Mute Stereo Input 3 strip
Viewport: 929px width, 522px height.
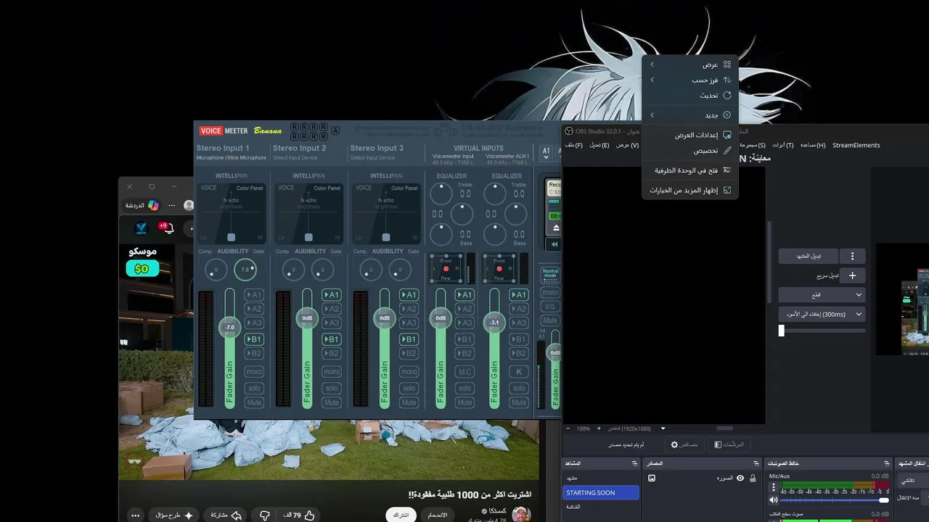[x=409, y=402]
